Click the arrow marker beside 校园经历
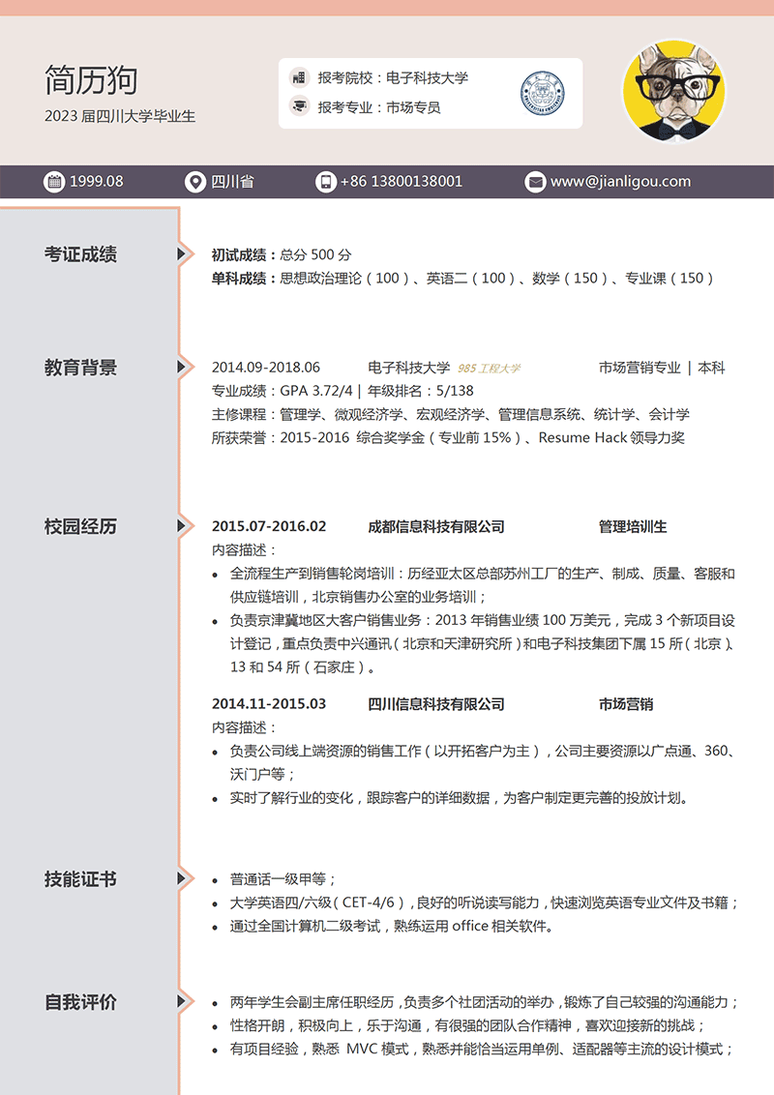This screenshot has width=774, height=1095. coord(182,526)
